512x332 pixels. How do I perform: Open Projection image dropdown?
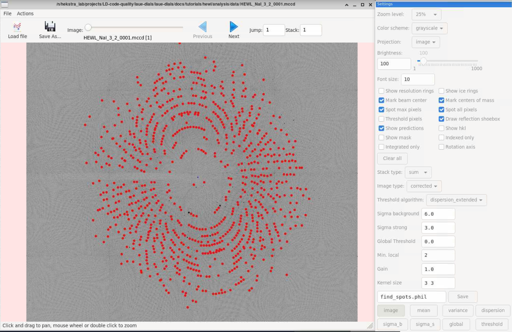point(425,42)
